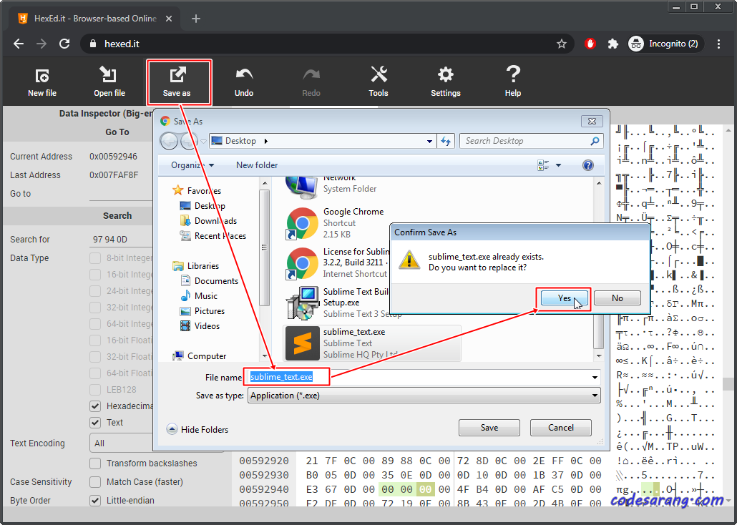Click the New file toolbar icon

(x=42, y=82)
